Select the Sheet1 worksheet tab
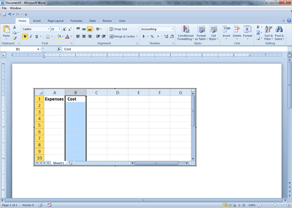This screenshot has height=208, width=292. [x=58, y=163]
